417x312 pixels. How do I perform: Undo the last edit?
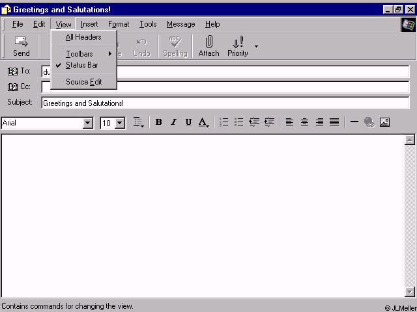coord(141,46)
